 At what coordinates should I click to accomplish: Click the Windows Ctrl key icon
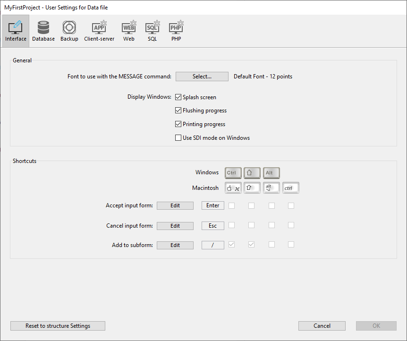[233, 173]
